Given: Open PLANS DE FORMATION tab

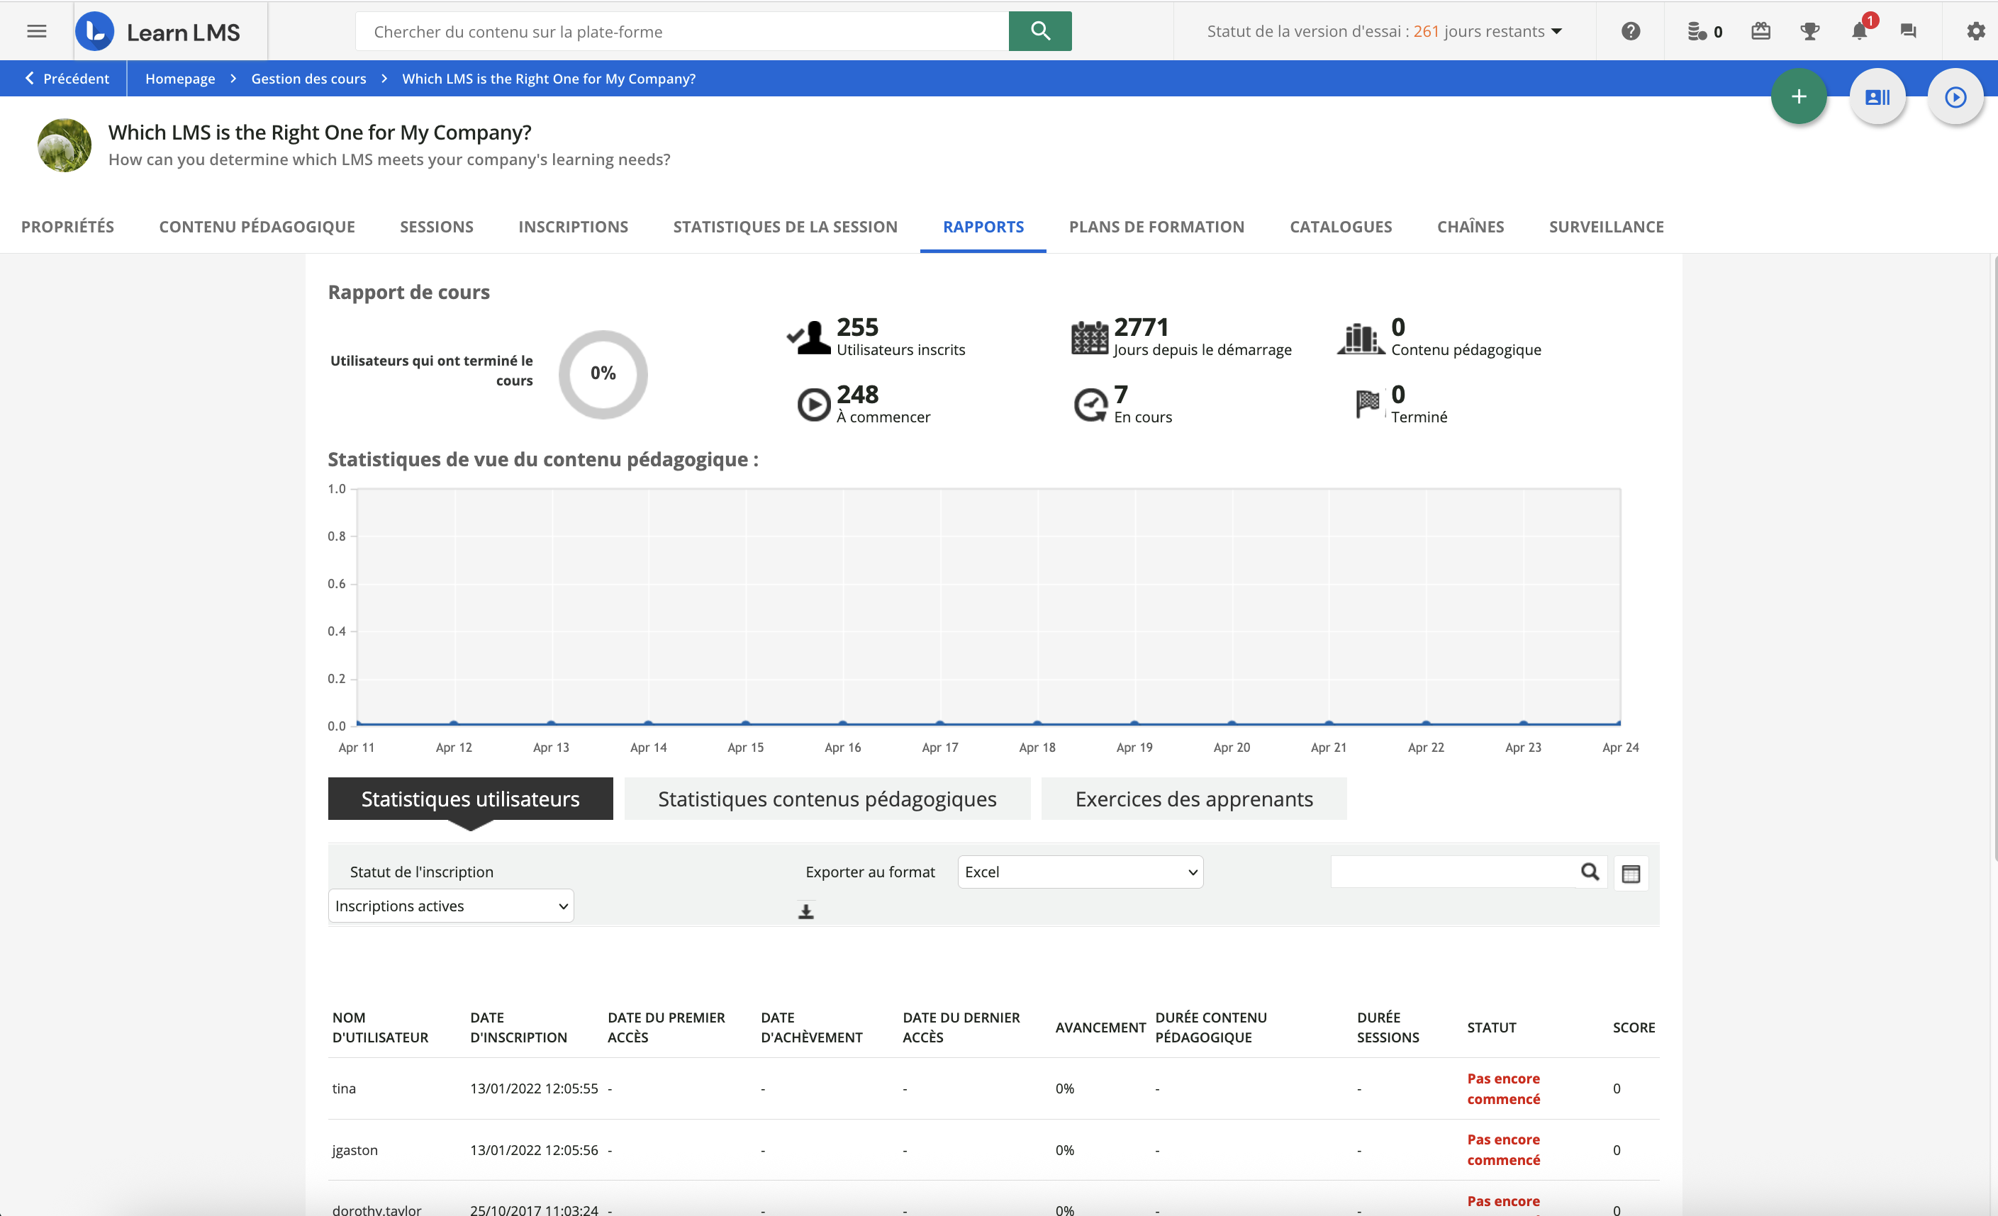Looking at the screenshot, I should coord(1156,227).
